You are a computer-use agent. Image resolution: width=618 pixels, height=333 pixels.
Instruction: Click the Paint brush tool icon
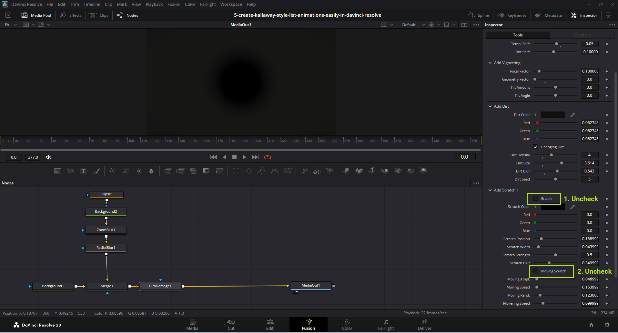96,171
